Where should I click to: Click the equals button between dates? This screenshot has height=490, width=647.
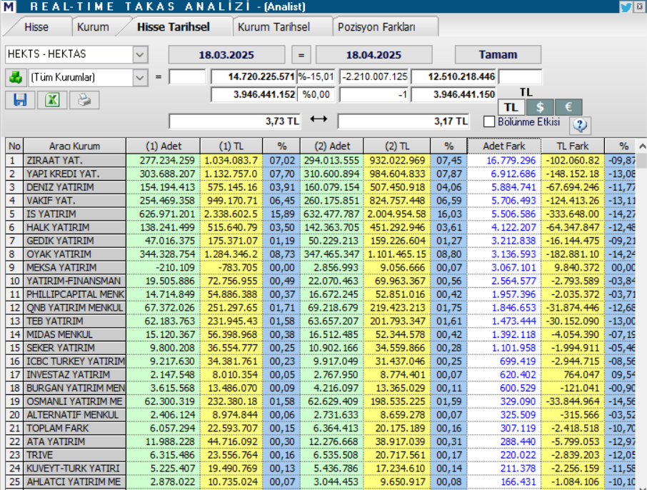pos(301,54)
